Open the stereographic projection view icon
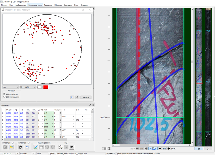This screenshot has width=215, height=155. click(60, 147)
